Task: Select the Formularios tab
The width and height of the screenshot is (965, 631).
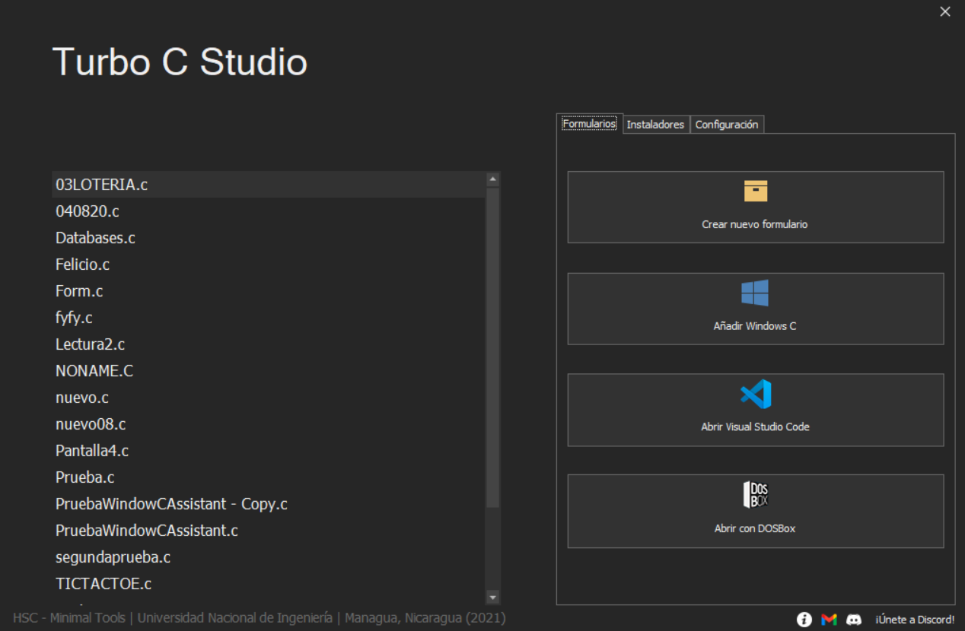Action: coord(590,122)
